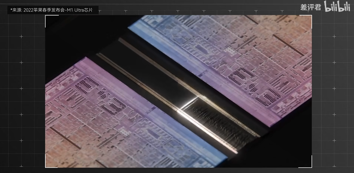
Task: Select the source caption about M1 Ultra芯片
Action: [53, 10]
